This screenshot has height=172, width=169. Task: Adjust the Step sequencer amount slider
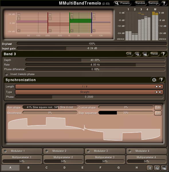[126, 113]
